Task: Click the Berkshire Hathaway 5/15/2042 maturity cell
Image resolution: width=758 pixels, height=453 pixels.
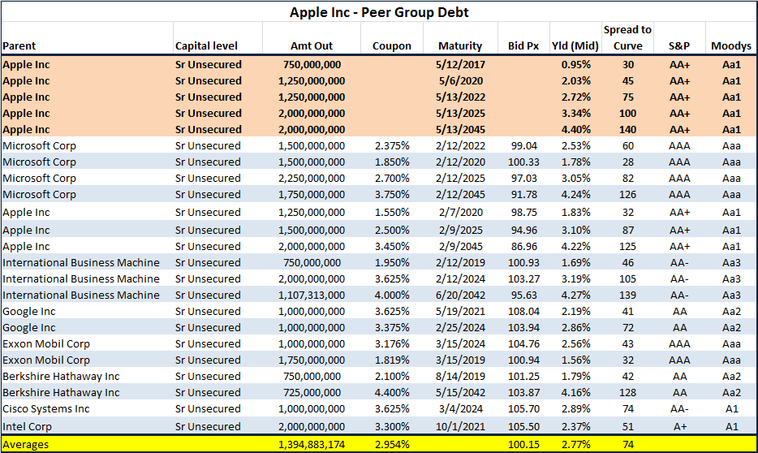Action: [x=460, y=393]
